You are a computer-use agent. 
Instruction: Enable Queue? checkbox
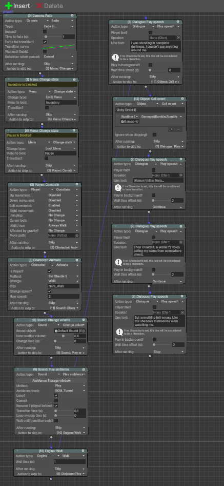coord(56,400)
